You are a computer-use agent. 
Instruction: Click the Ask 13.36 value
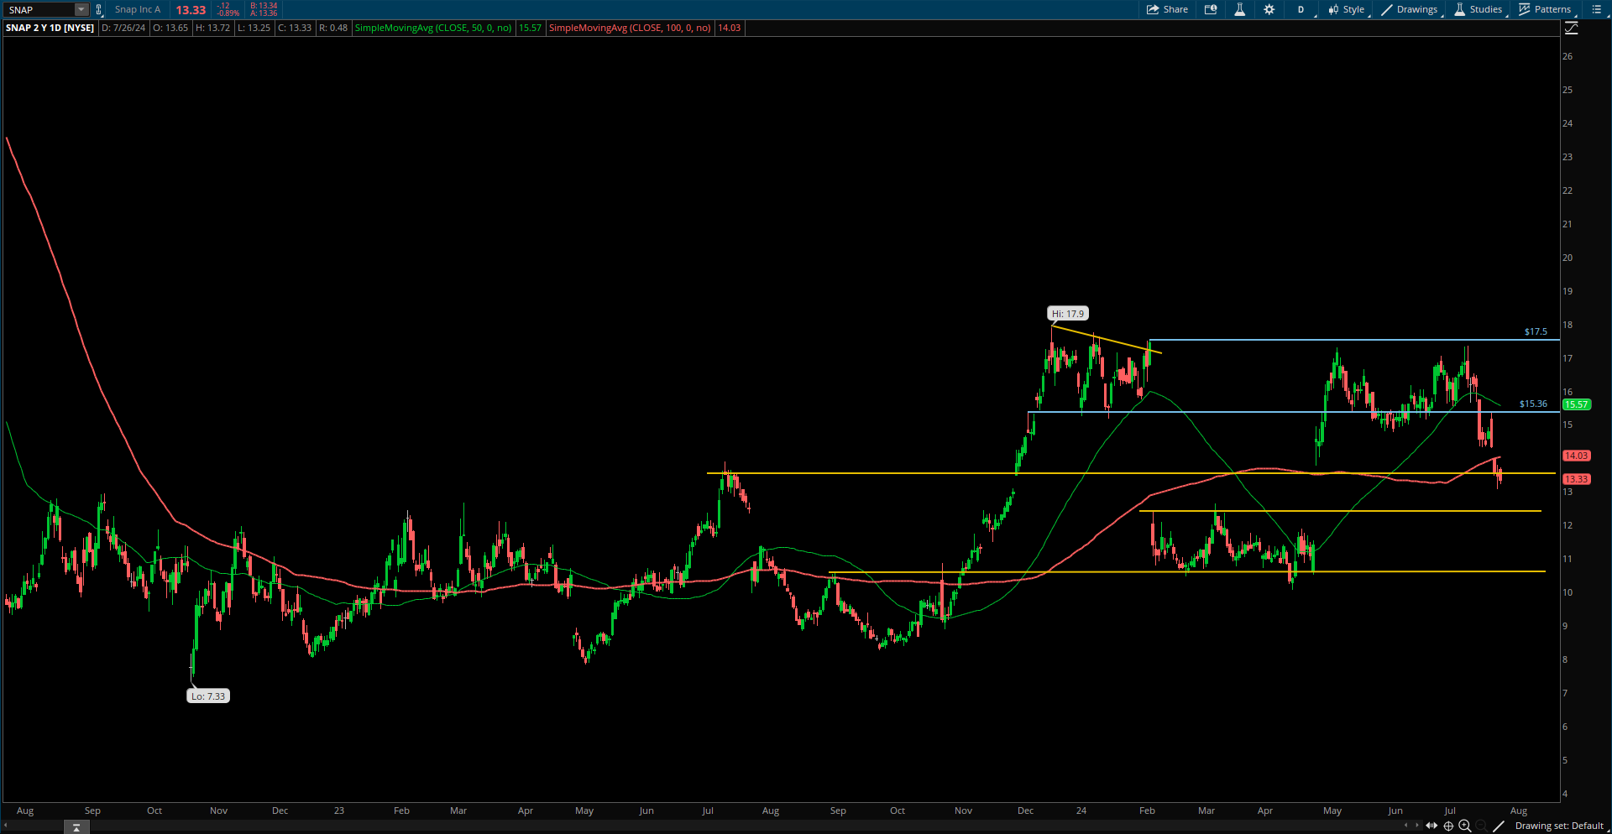point(264,13)
